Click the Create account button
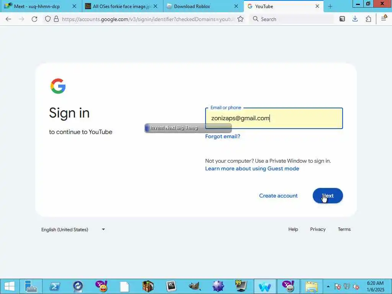Image resolution: width=392 pixels, height=294 pixels. coord(278,196)
